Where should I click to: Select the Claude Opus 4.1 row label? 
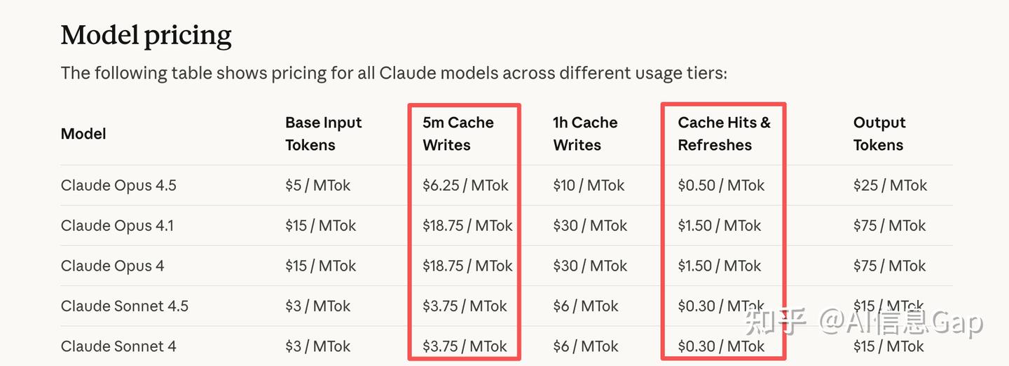click(x=117, y=226)
